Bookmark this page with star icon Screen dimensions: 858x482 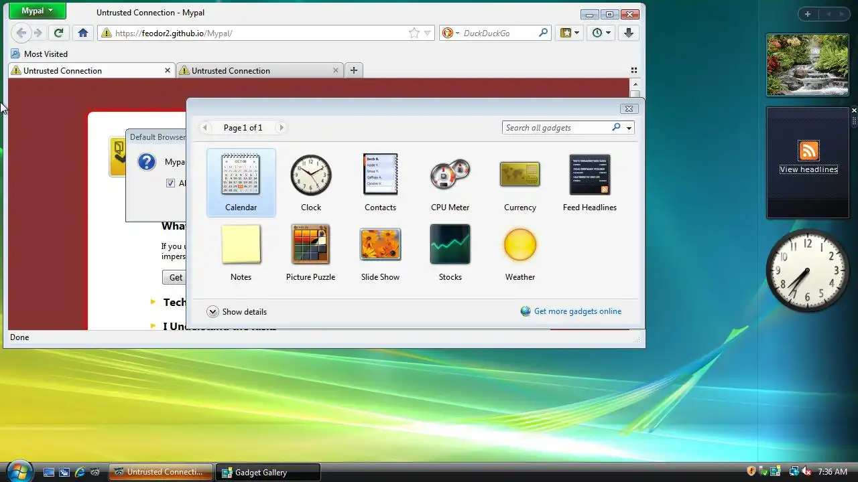414,33
